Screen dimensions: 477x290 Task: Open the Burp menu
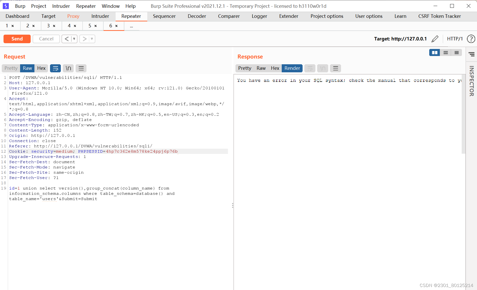tap(20, 6)
